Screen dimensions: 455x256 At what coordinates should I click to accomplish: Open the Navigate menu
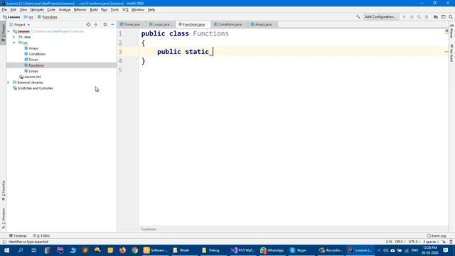point(37,9)
